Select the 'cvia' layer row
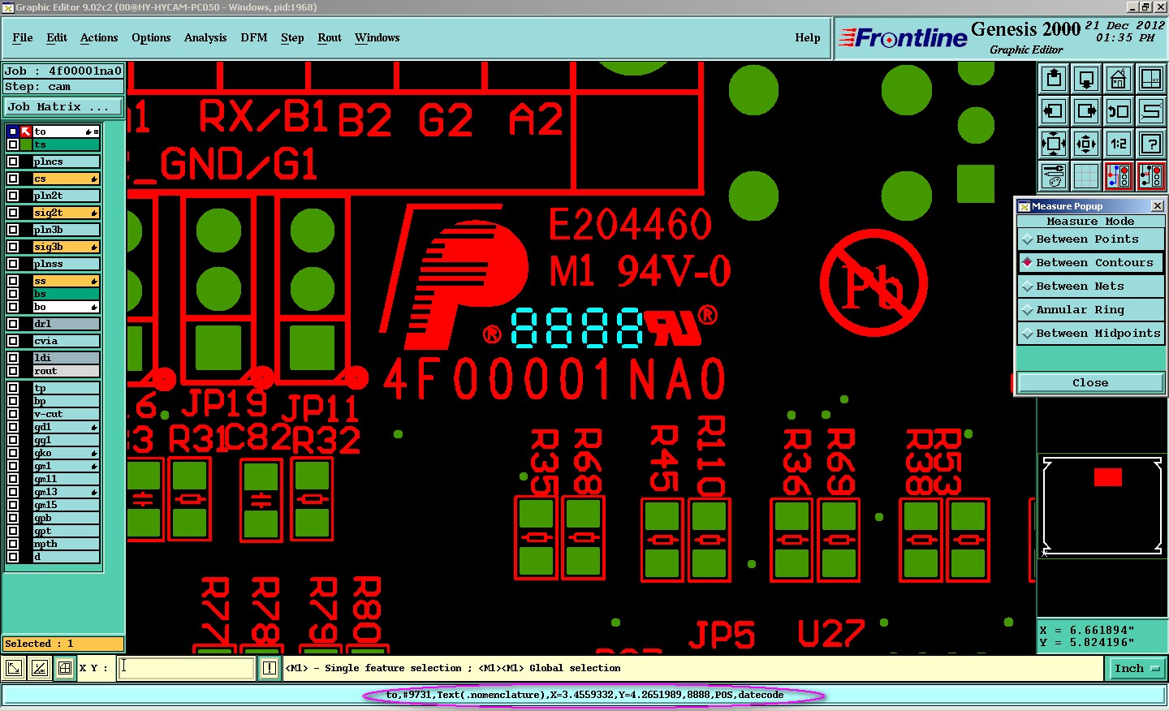The height and width of the screenshot is (711, 1169). [x=67, y=341]
